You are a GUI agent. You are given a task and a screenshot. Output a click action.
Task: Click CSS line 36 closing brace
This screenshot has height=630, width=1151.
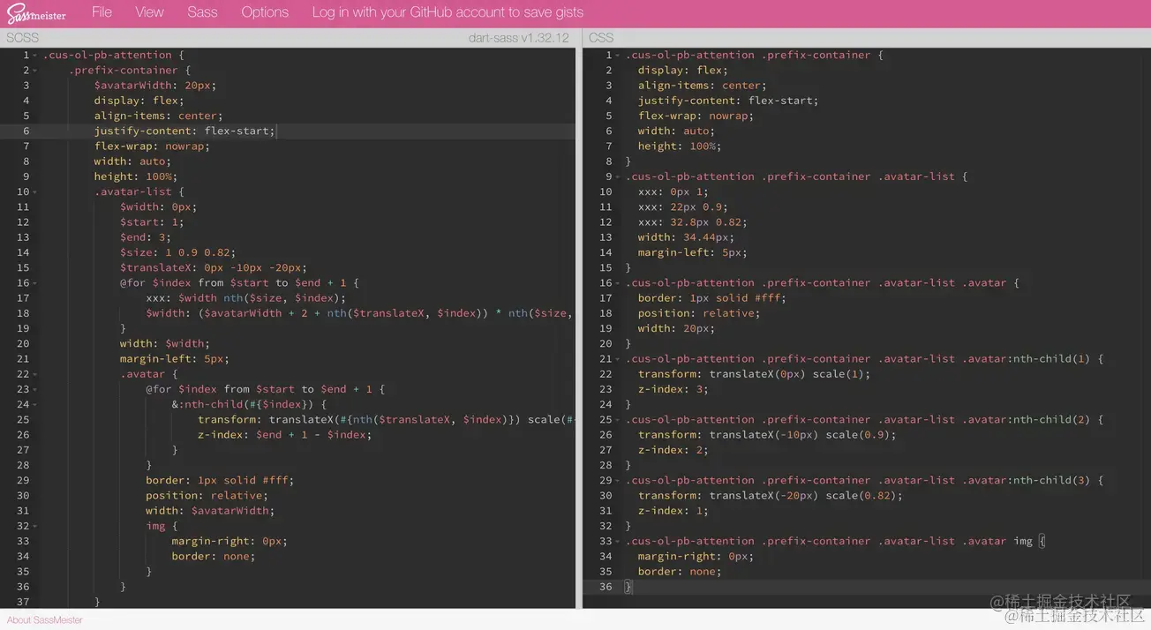628,587
